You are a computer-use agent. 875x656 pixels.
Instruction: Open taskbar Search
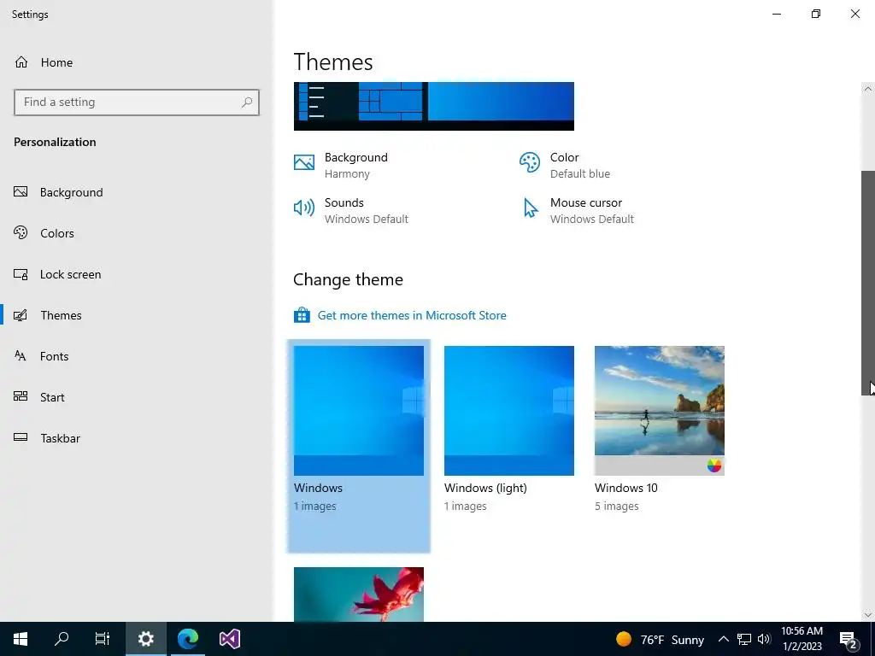(62, 639)
